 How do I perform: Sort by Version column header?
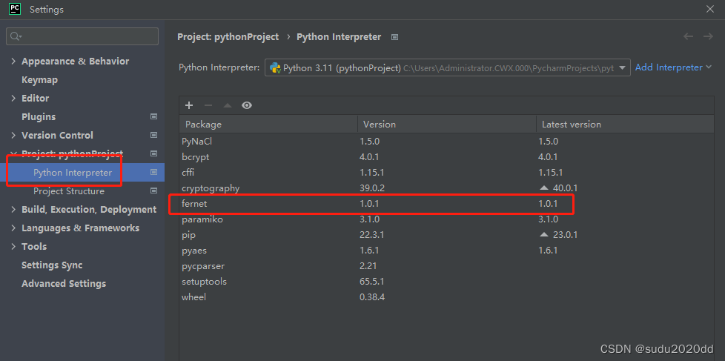tap(447, 125)
